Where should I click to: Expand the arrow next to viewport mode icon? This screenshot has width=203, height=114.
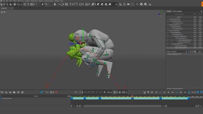pyautogui.click(x=5, y=12)
